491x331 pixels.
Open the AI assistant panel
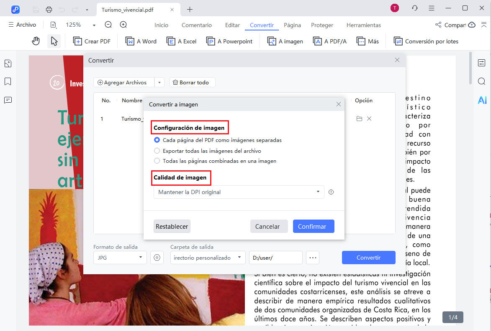point(482,100)
